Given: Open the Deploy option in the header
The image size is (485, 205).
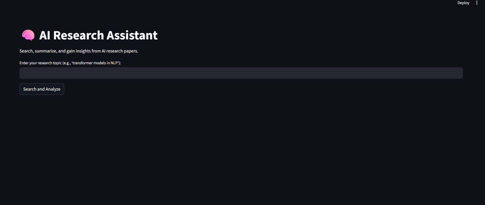Looking at the screenshot, I should [463, 3].
